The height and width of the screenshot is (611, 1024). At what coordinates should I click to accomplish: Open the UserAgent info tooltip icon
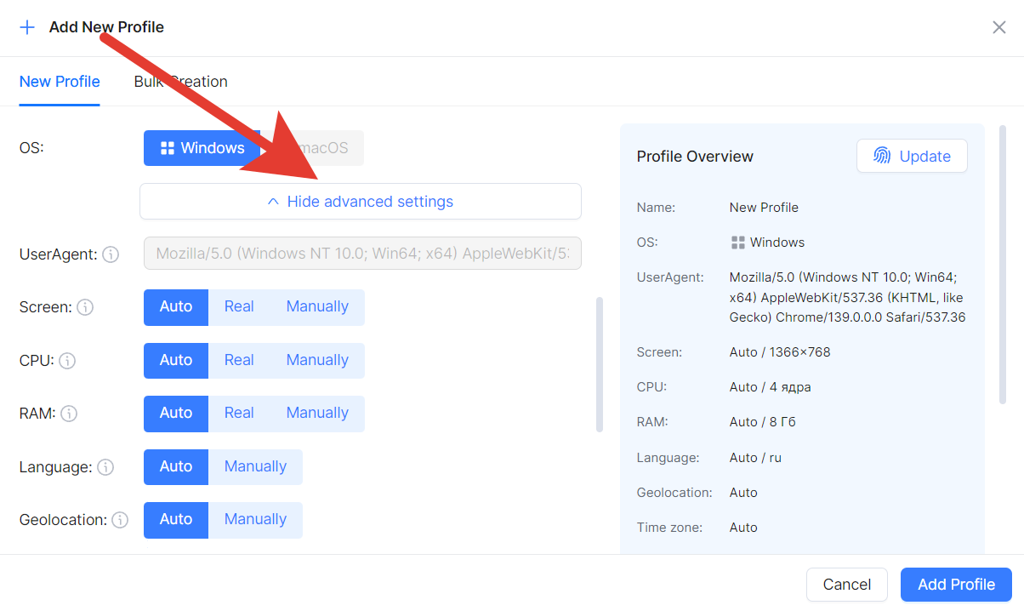click(x=111, y=254)
